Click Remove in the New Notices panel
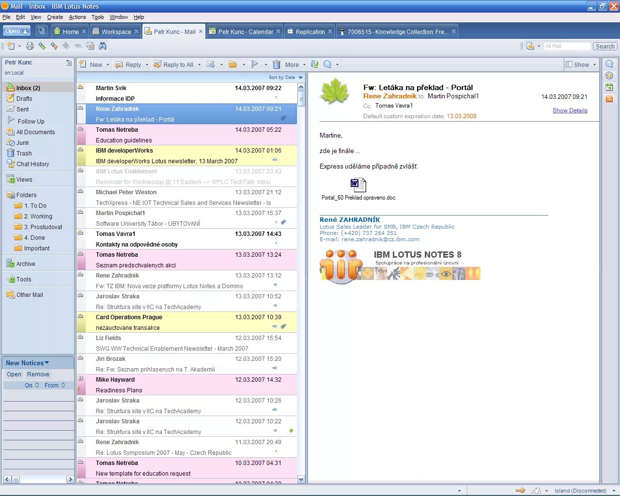 pyautogui.click(x=38, y=374)
